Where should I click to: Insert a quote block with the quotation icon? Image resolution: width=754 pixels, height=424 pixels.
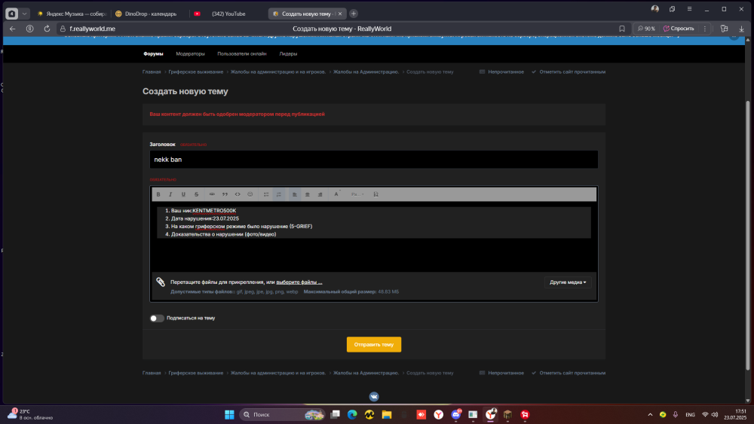coord(225,194)
